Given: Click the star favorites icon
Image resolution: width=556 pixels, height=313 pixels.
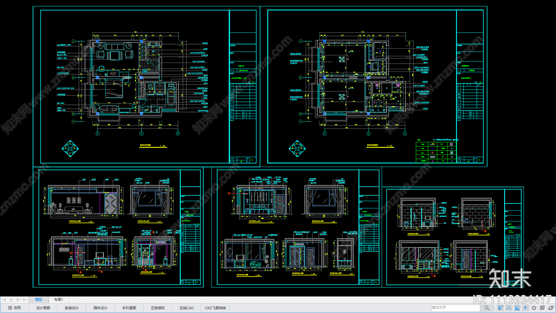Looking at the screenshot, I should (x=534, y=308).
